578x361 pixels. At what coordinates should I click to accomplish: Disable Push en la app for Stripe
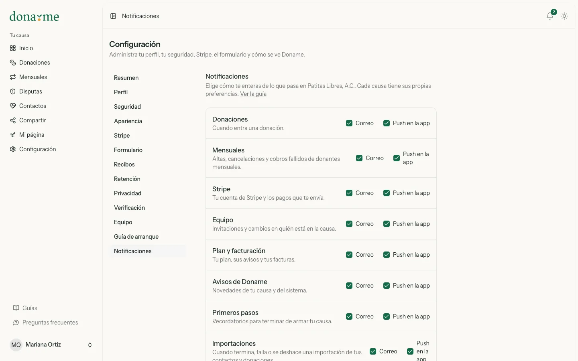(387, 193)
